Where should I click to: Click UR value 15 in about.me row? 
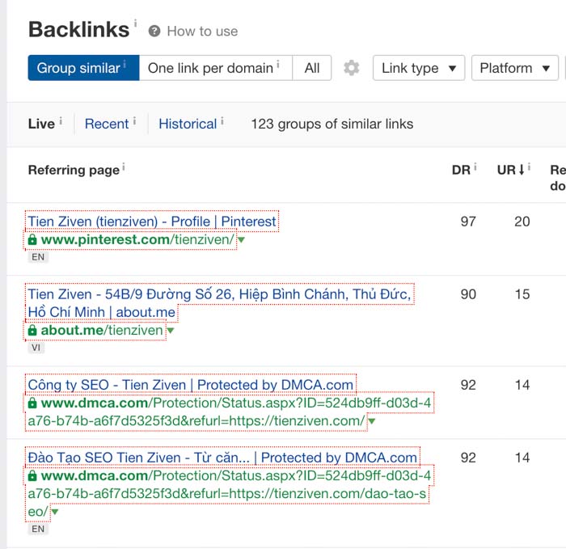click(522, 294)
